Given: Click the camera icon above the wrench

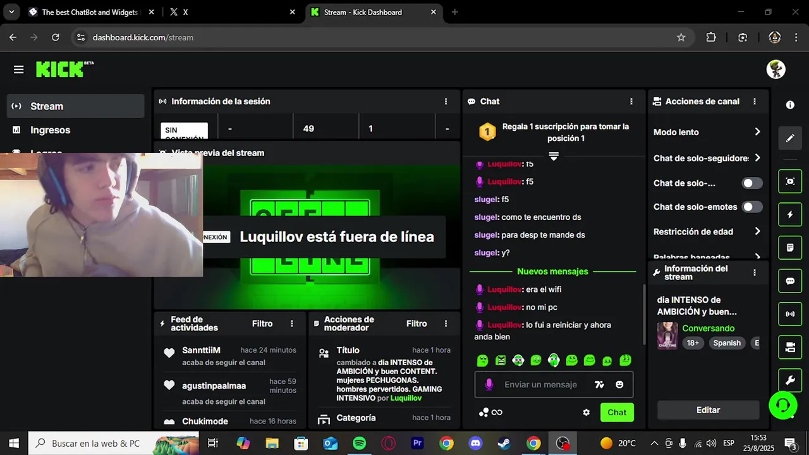Looking at the screenshot, I should tap(790, 347).
